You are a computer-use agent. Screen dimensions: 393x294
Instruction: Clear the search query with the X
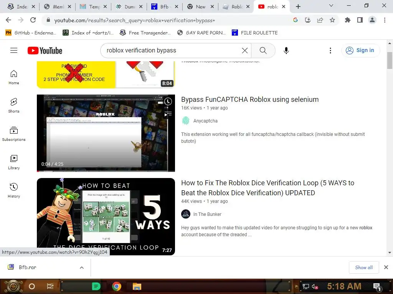[x=244, y=51]
